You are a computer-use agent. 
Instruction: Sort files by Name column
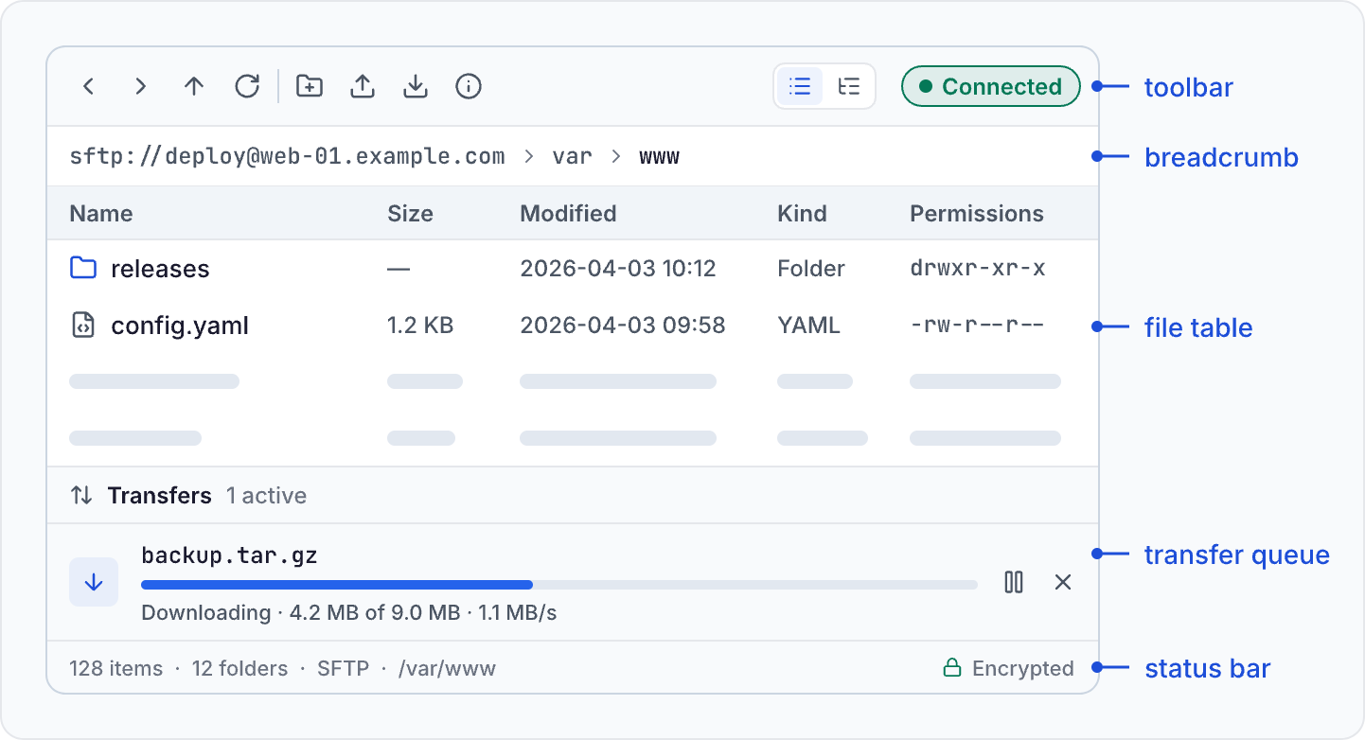(101, 214)
